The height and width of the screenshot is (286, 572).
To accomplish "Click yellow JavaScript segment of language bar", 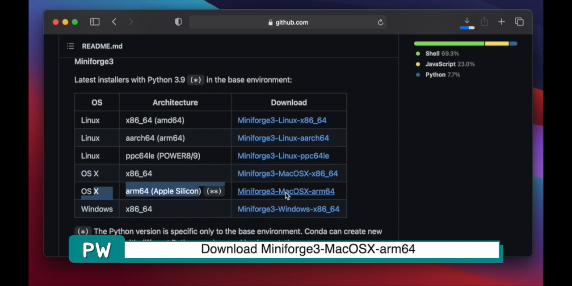I will 497,43.
